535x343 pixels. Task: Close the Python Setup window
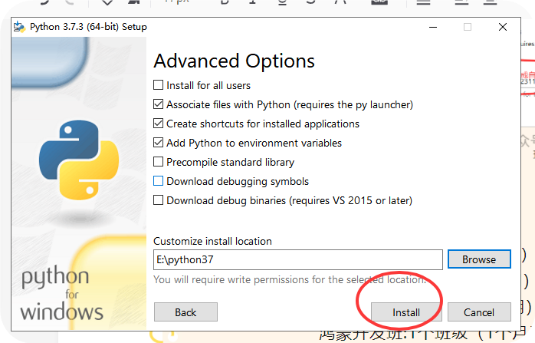pos(503,27)
